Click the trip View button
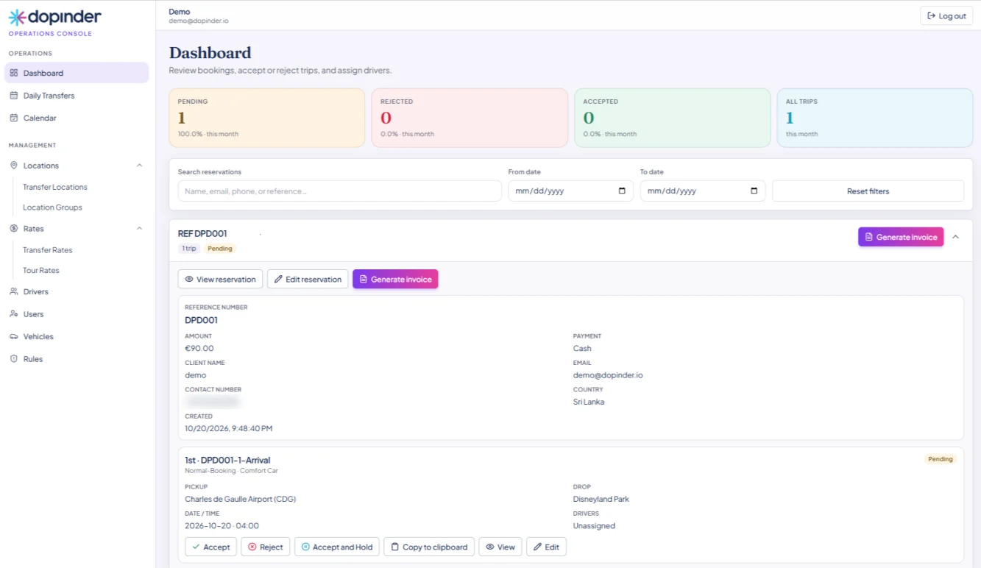 pyautogui.click(x=500, y=547)
